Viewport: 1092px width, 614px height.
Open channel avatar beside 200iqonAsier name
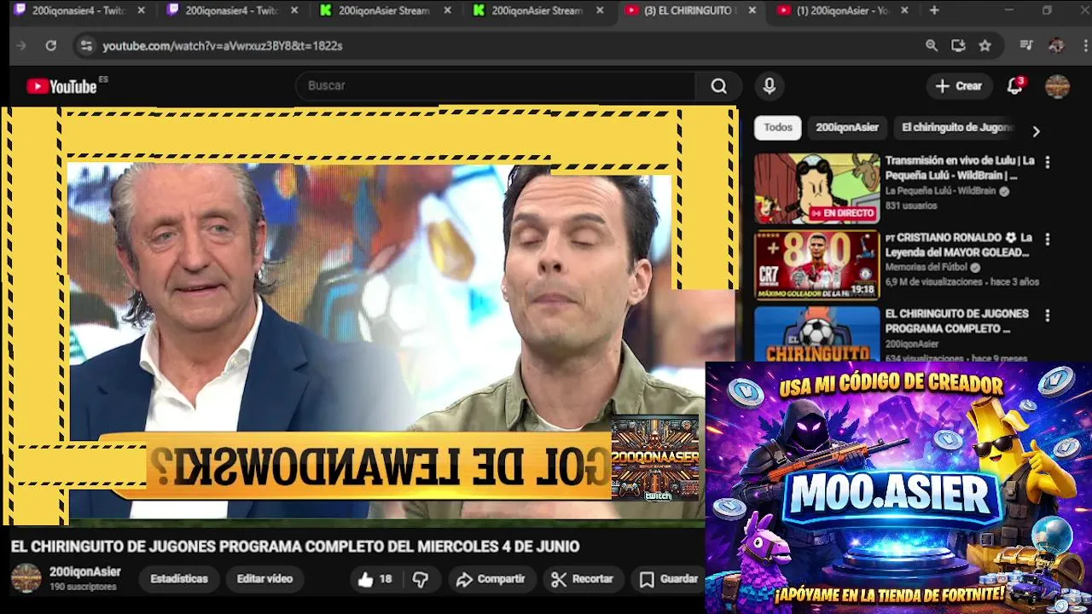click(26, 578)
